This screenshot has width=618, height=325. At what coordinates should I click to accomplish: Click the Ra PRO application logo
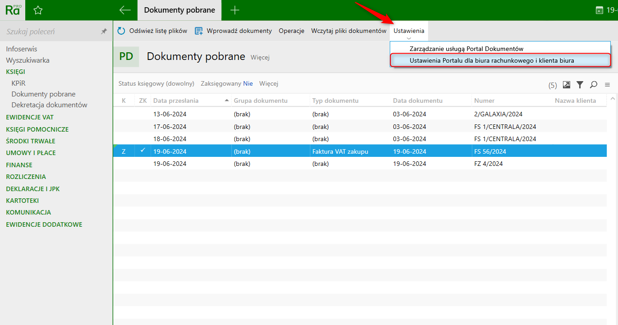click(x=13, y=10)
